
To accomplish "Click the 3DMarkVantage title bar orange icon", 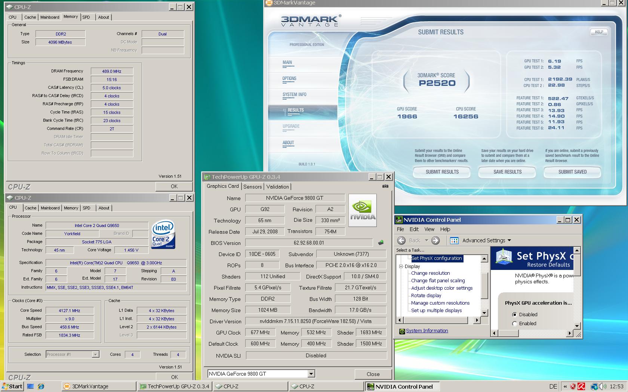I will tap(269, 3).
